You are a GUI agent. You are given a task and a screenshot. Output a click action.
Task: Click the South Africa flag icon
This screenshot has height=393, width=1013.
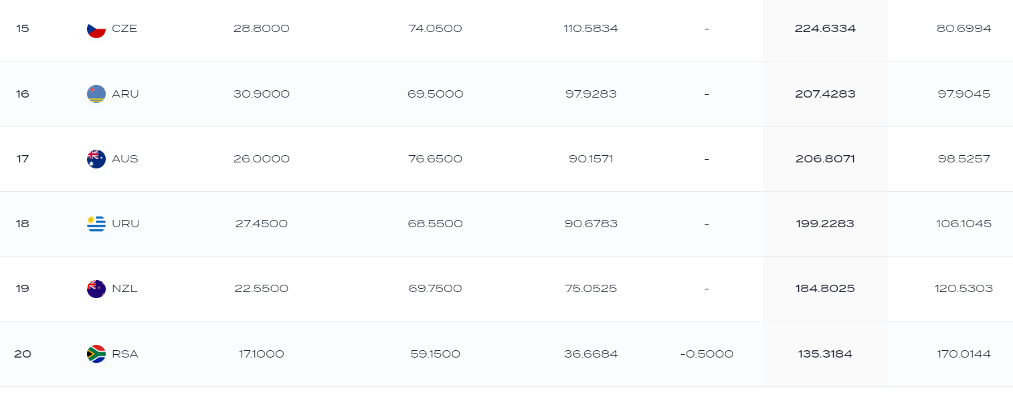[96, 354]
